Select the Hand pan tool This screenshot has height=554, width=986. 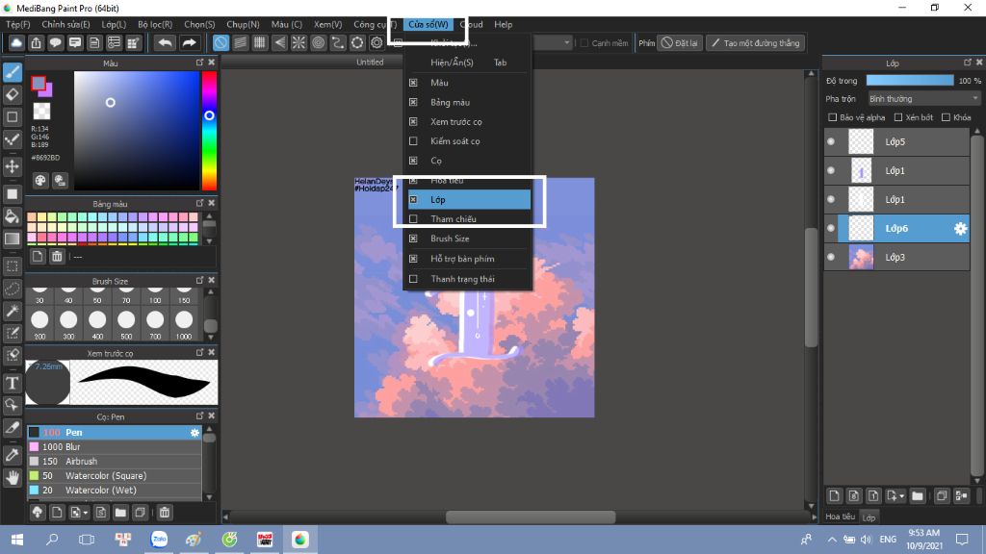click(12, 478)
